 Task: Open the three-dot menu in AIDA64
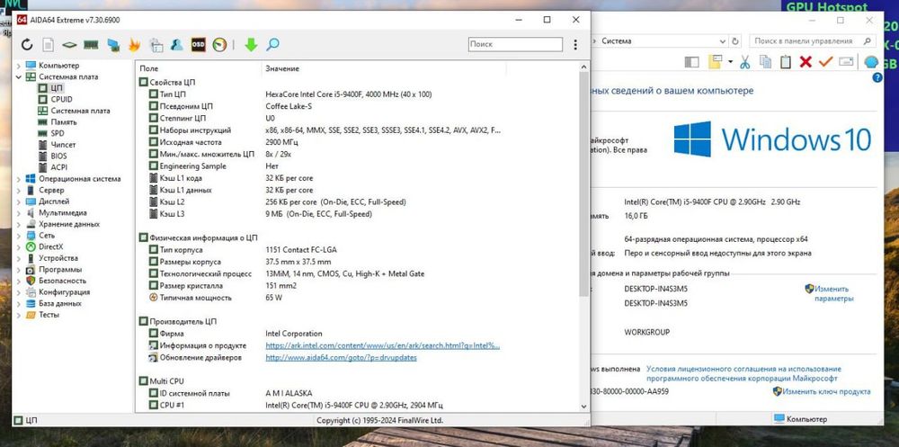[x=575, y=44]
